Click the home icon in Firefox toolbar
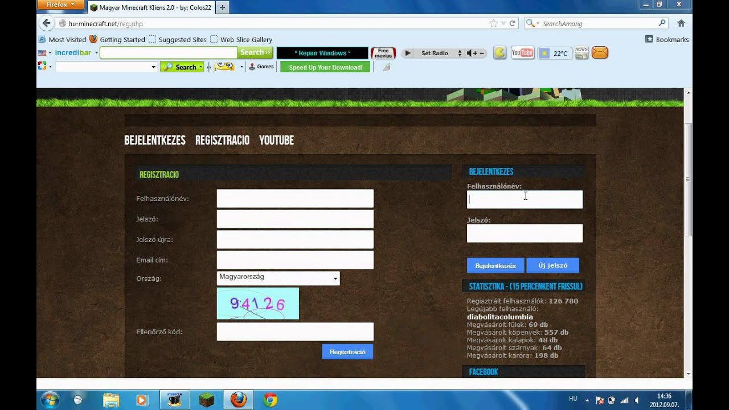The height and width of the screenshot is (410, 729). [681, 23]
